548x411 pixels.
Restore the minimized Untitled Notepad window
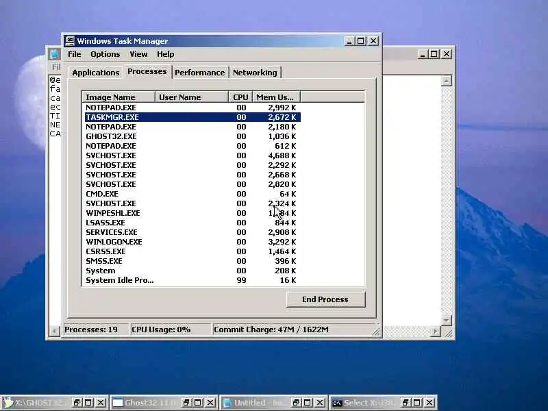tap(296, 403)
